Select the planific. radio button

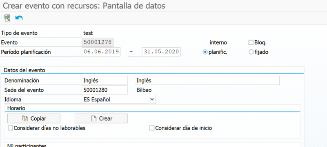[x=205, y=52]
